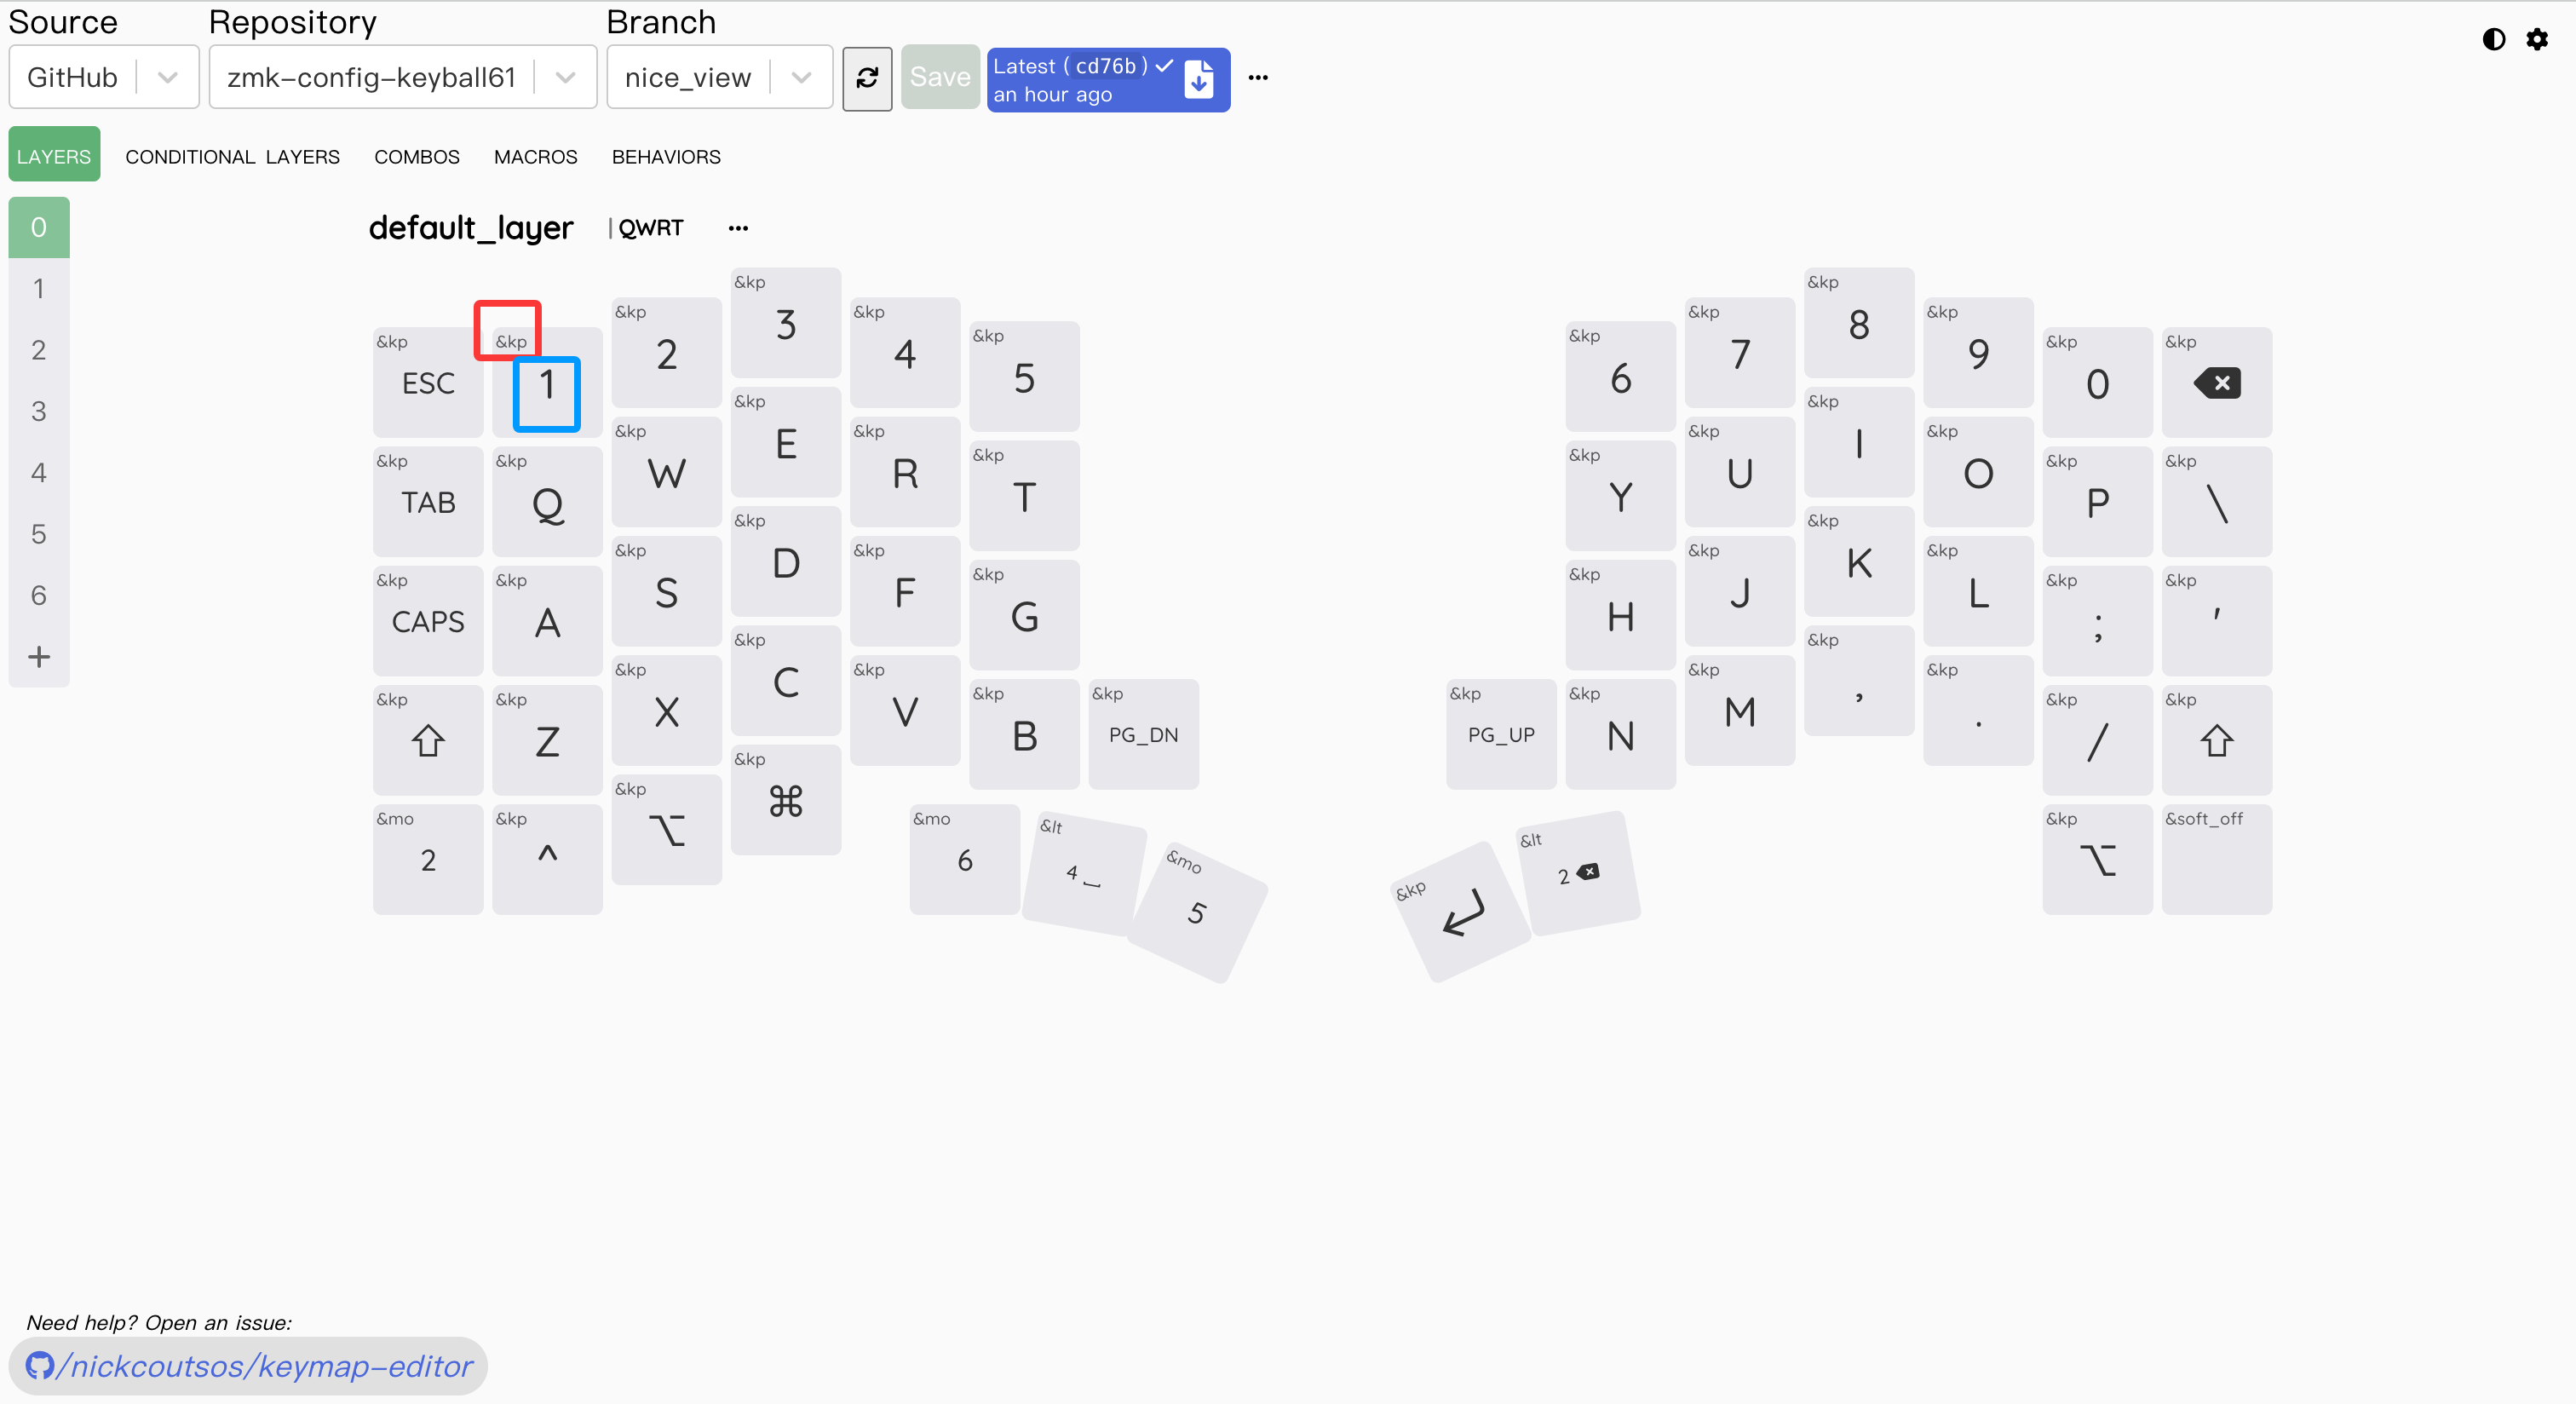Expand the zmk-config-keyball61 repository dropdown
Viewport: 2576px width, 1404px height.
[x=565, y=77]
